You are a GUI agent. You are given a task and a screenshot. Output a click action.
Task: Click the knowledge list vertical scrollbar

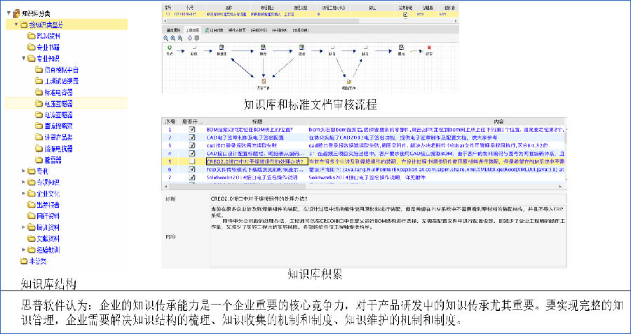565,155
